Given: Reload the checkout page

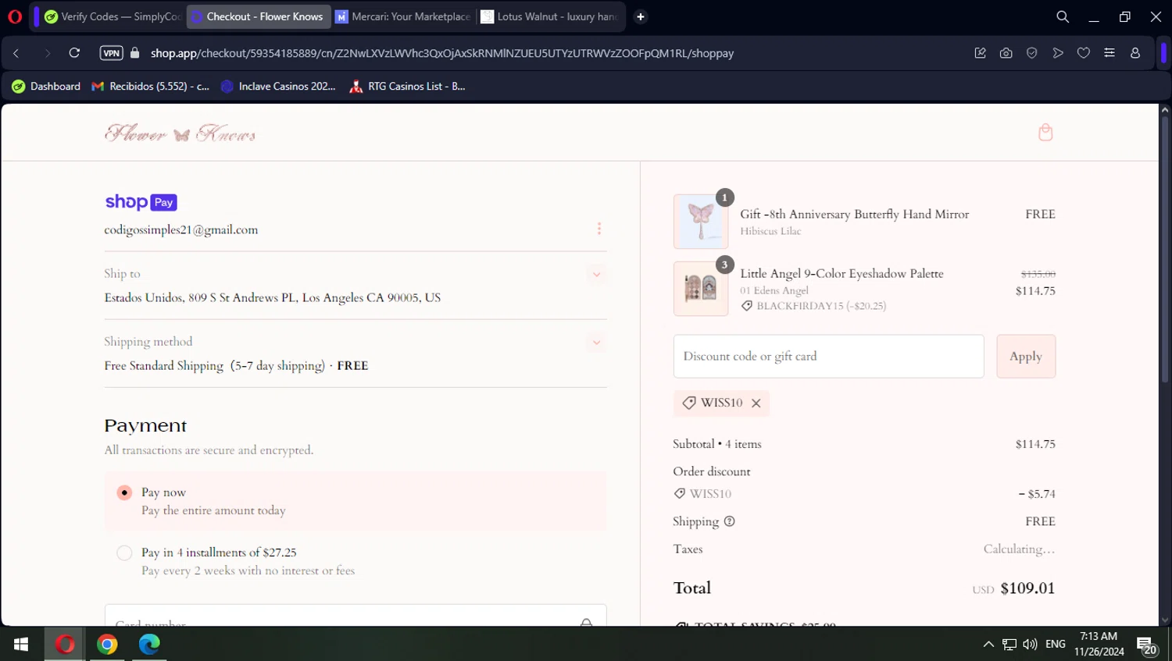Looking at the screenshot, I should pyautogui.click(x=74, y=53).
